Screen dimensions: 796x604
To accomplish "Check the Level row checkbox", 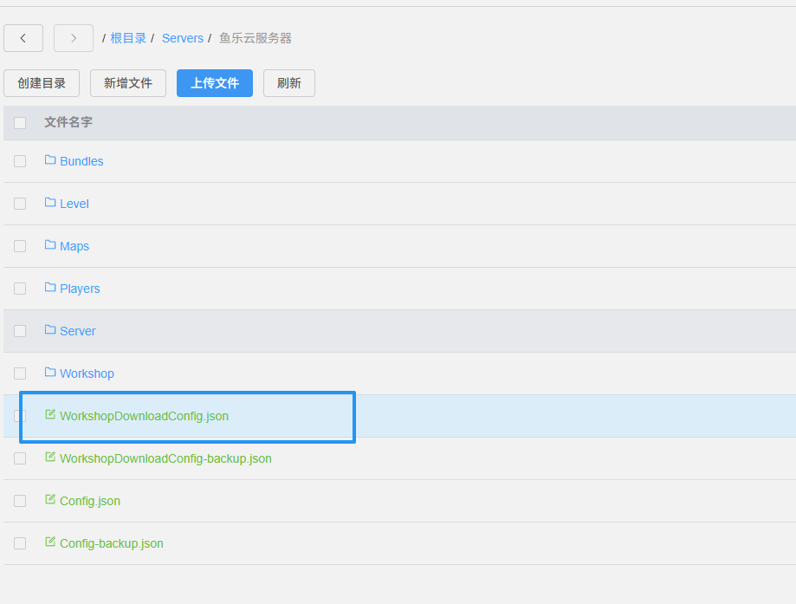I will [x=20, y=204].
